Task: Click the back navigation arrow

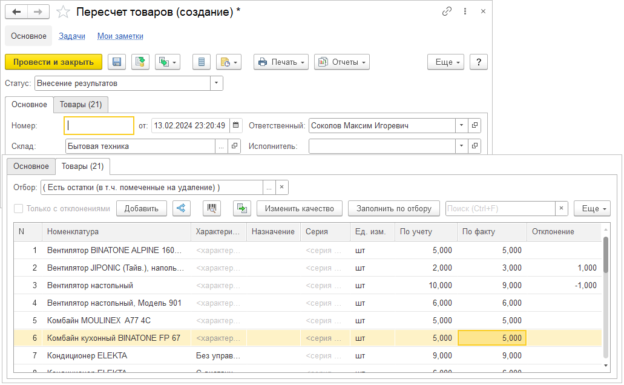Action: pyautogui.click(x=17, y=12)
